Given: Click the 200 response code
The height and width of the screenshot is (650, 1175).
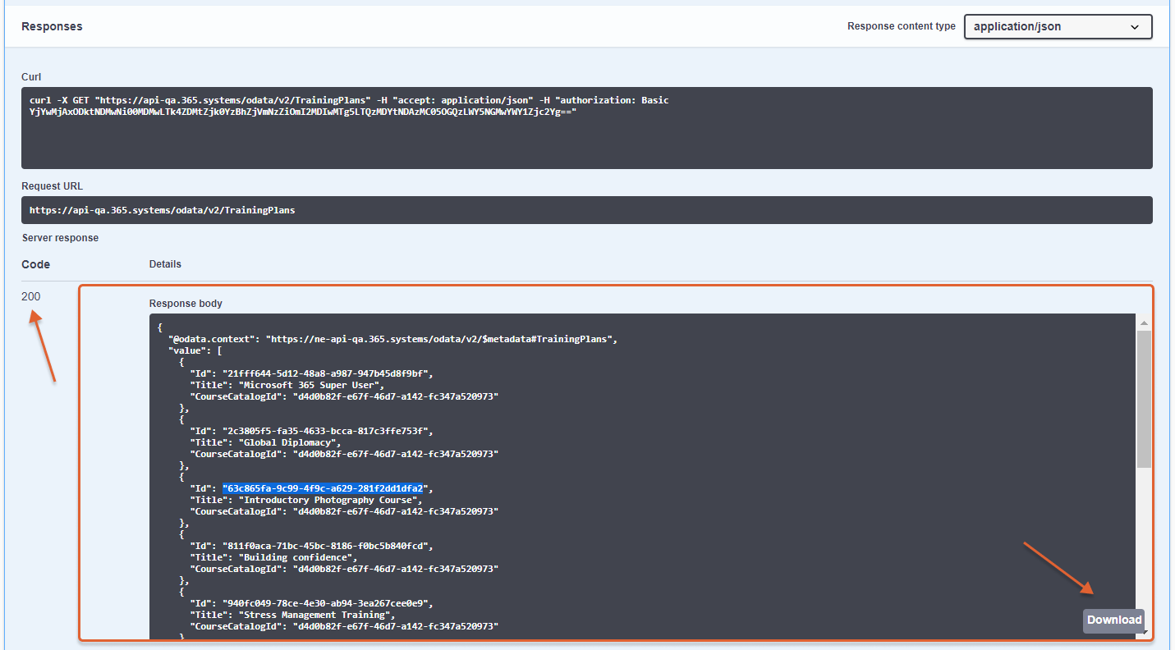Looking at the screenshot, I should 31,296.
